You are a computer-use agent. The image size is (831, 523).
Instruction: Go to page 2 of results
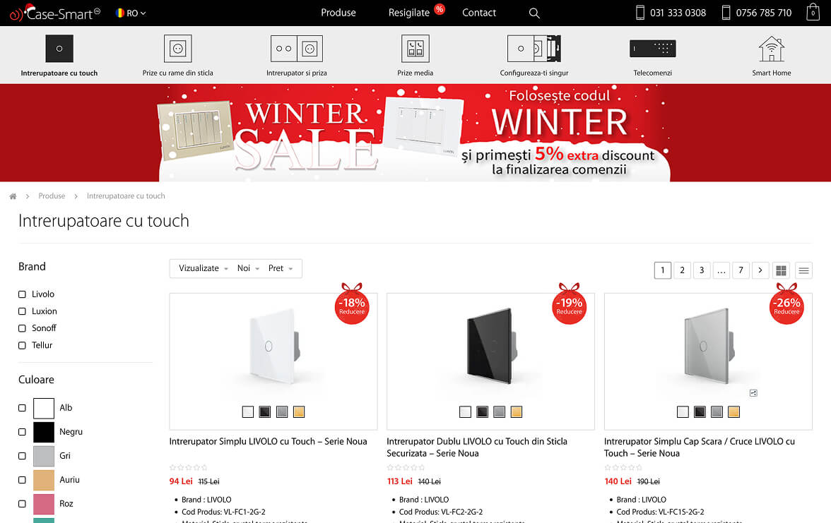pyautogui.click(x=682, y=270)
